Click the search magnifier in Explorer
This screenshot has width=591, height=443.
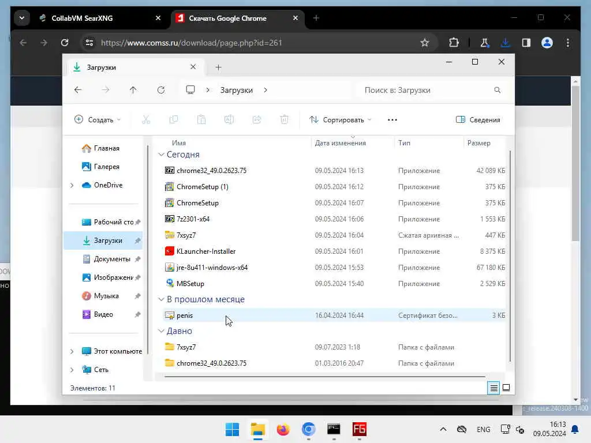pyautogui.click(x=497, y=90)
